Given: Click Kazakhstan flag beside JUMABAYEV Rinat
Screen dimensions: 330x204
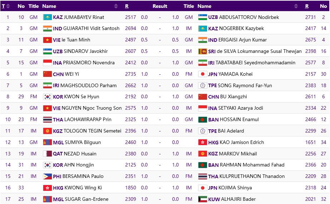Looking at the screenshot, I should [x=47, y=17].
